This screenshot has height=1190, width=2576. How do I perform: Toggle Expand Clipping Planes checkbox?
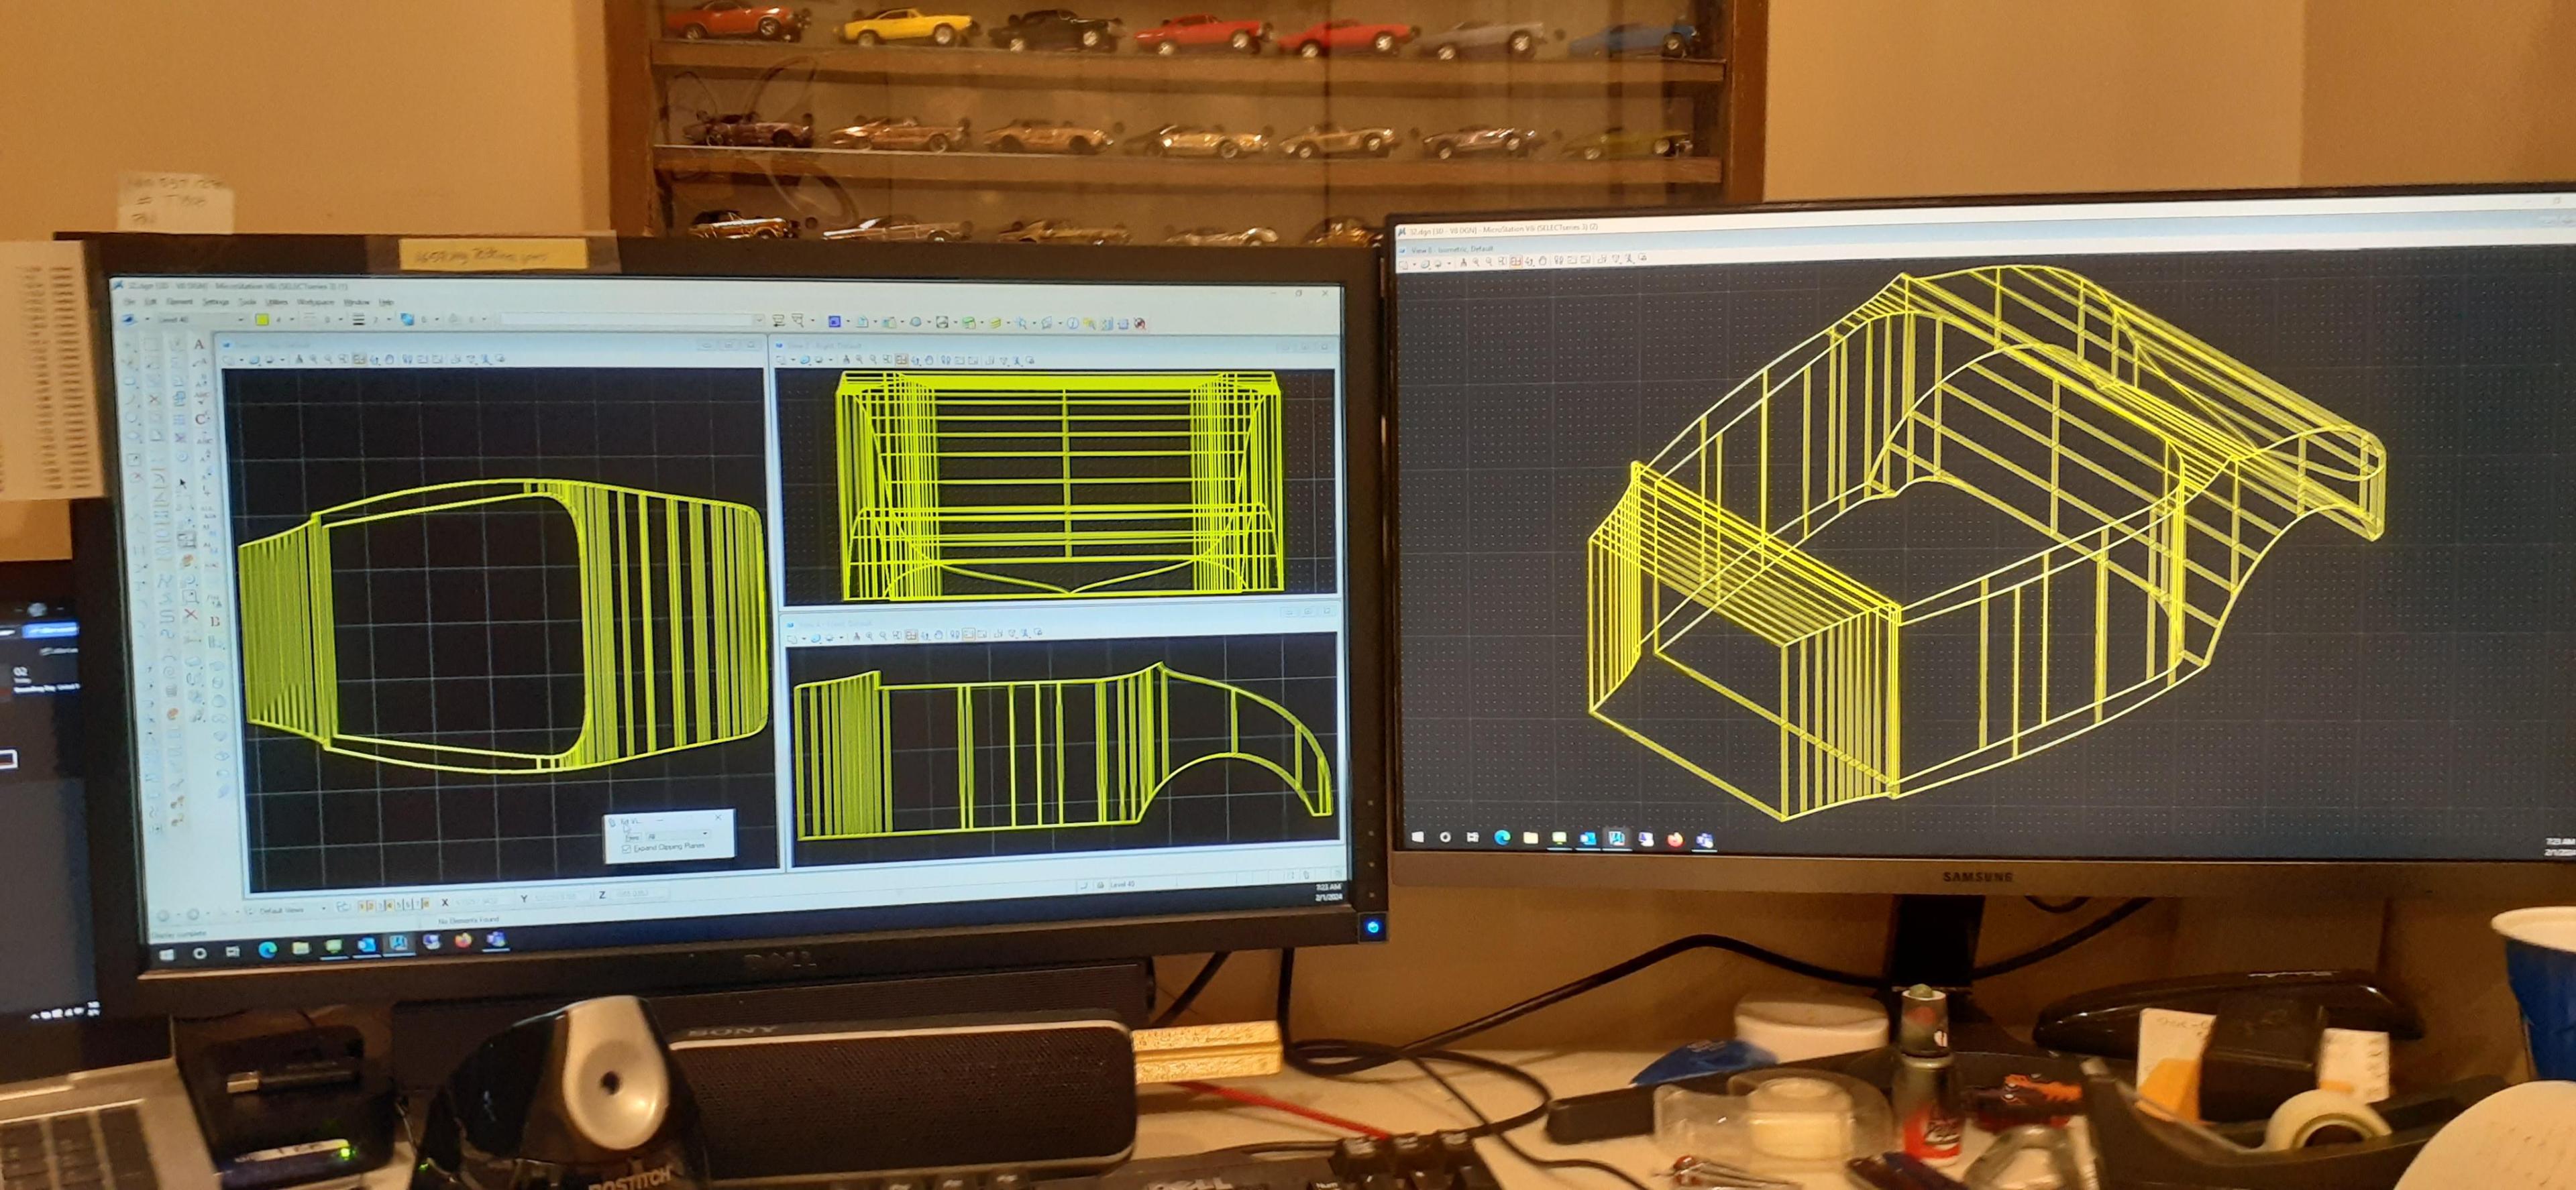point(627,849)
